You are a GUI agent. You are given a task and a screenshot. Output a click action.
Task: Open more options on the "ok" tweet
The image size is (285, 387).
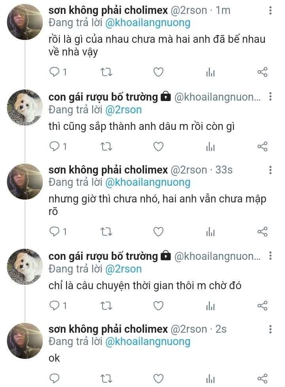tap(270, 329)
